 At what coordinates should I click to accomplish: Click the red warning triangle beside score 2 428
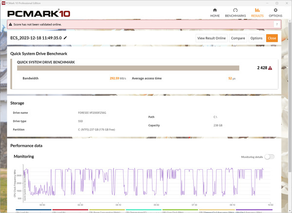tap(270, 68)
